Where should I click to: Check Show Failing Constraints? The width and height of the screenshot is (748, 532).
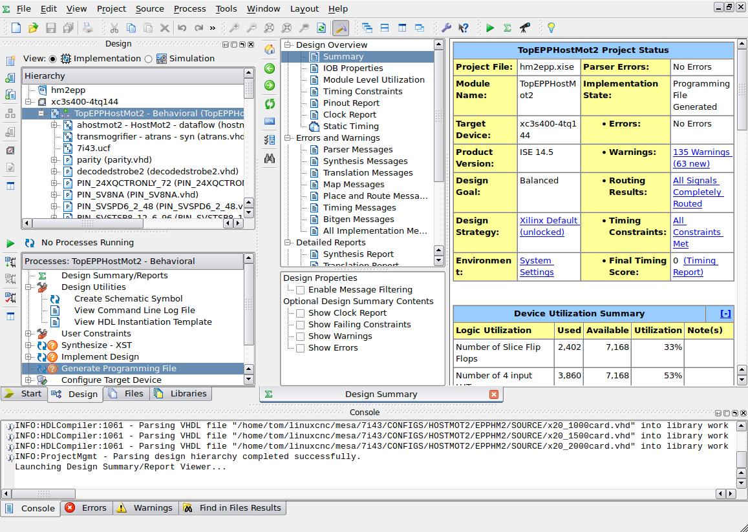(x=301, y=325)
